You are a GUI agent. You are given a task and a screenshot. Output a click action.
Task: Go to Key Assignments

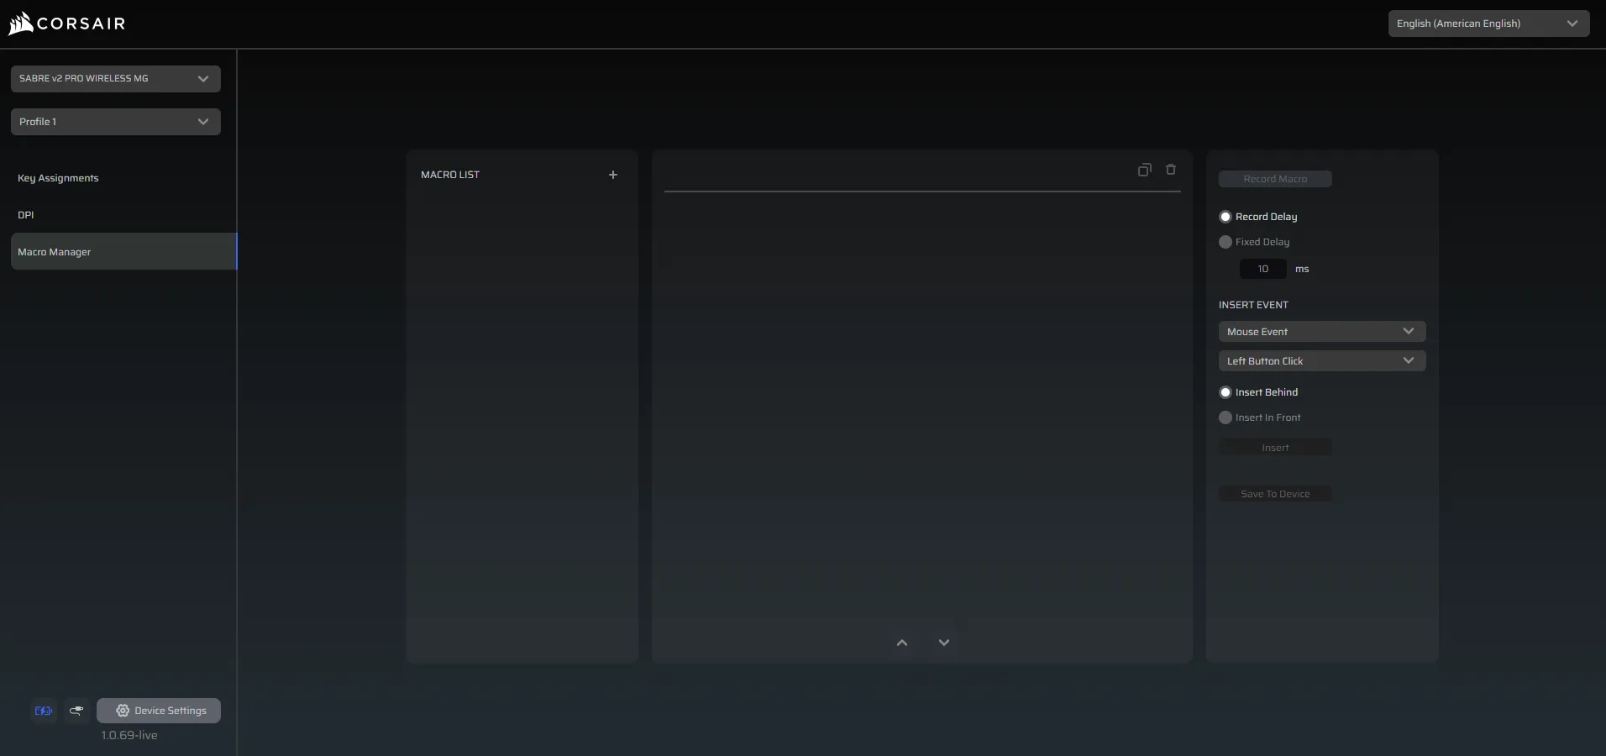pyautogui.click(x=58, y=178)
